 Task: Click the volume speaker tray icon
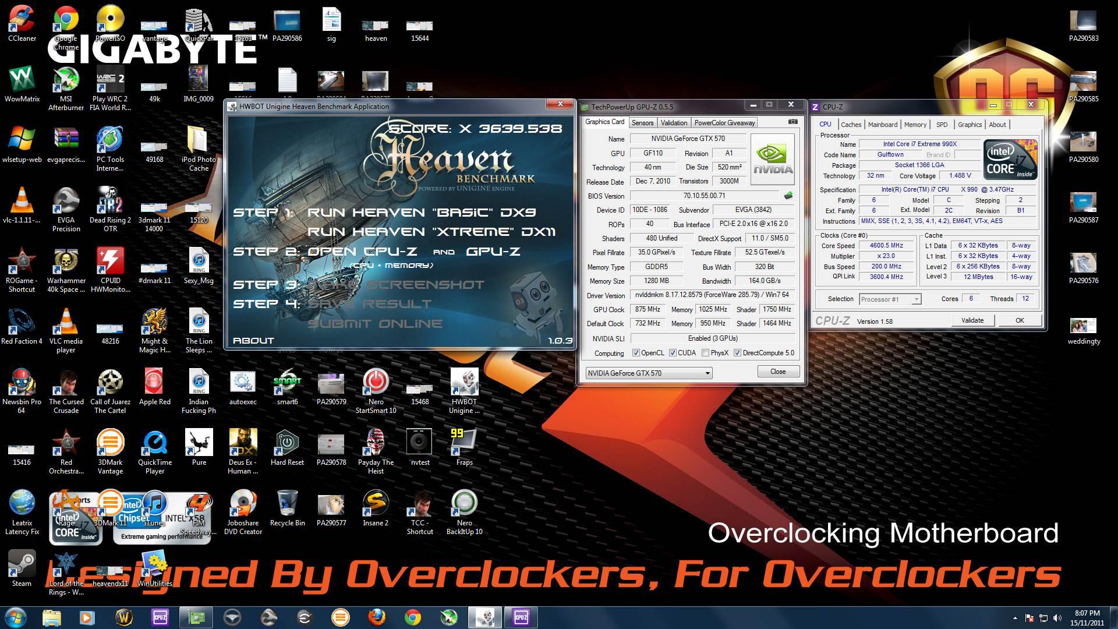coord(1057,617)
